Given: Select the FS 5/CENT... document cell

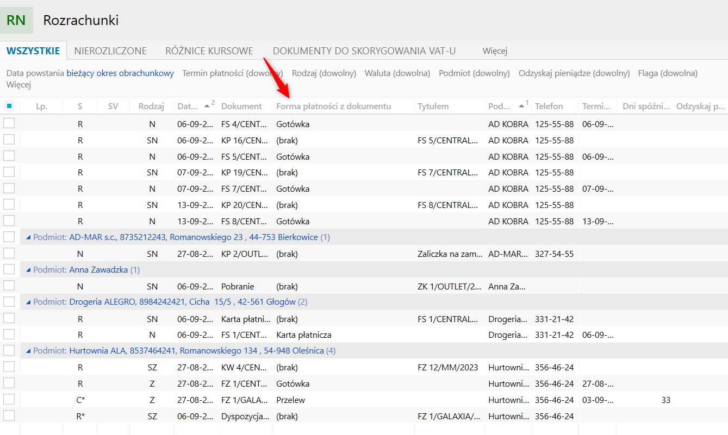Looking at the screenshot, I should coord(244,156).
